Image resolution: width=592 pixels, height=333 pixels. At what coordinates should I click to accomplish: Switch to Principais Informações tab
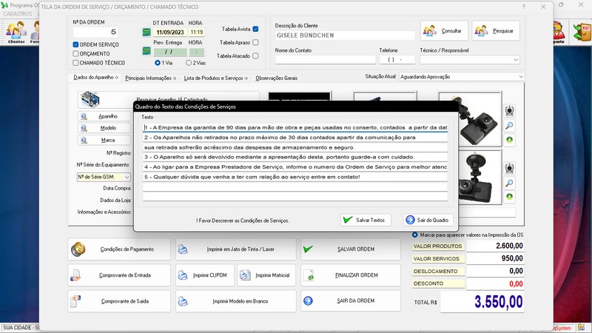pos(151,78)
